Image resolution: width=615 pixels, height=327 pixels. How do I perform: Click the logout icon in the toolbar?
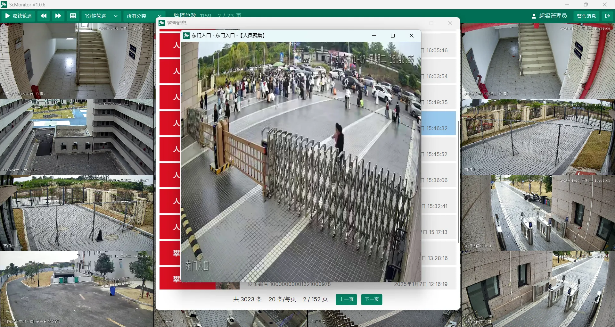pos(607,16)
